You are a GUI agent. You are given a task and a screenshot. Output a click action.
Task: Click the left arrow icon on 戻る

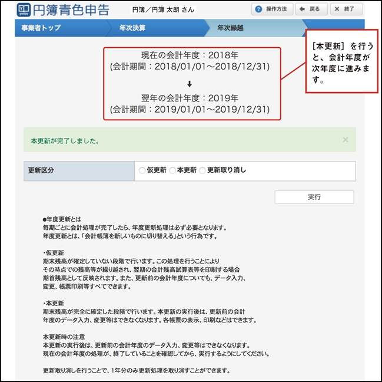301,9
